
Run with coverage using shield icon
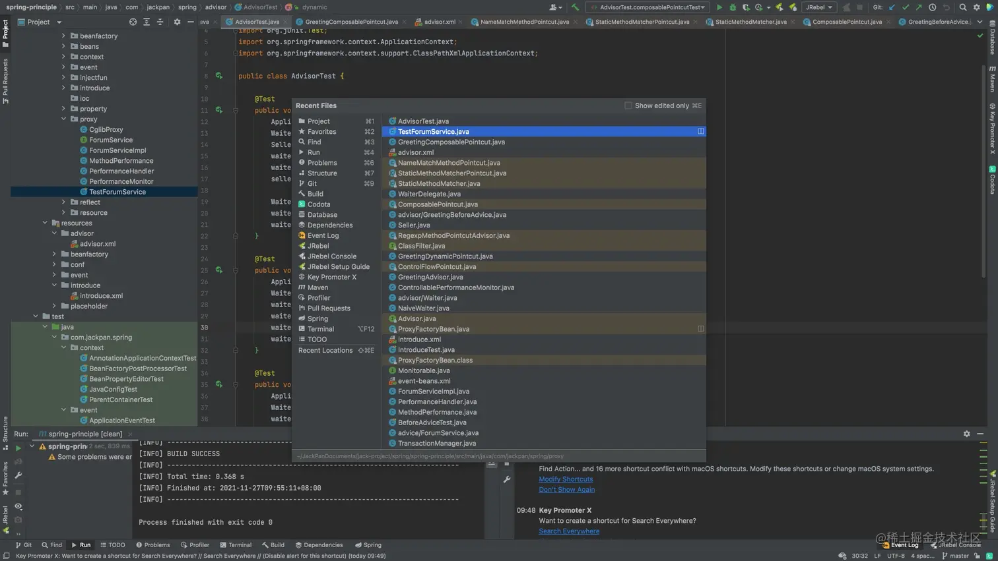745,7
